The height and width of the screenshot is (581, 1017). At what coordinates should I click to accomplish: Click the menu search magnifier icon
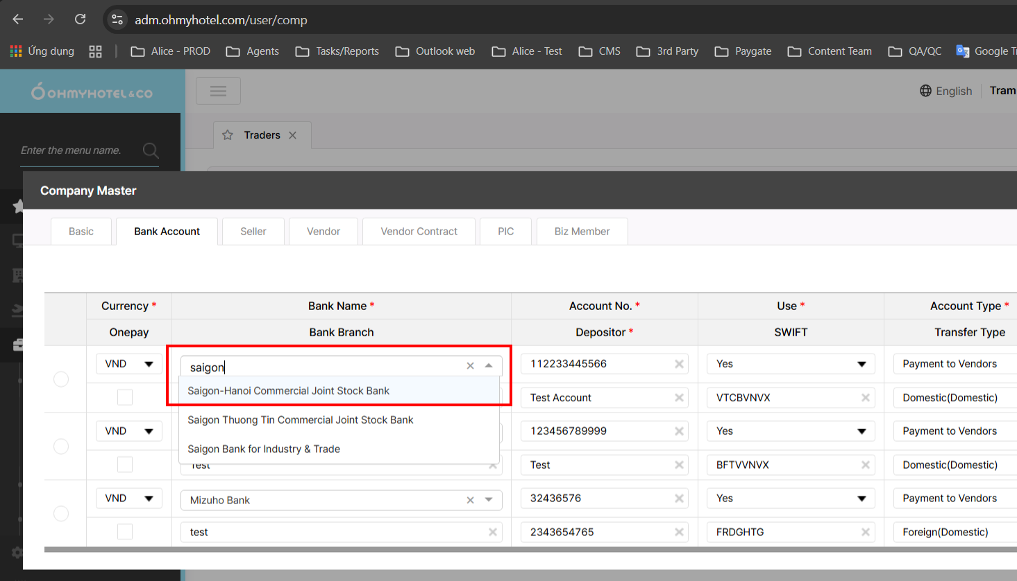click(150, 150)
